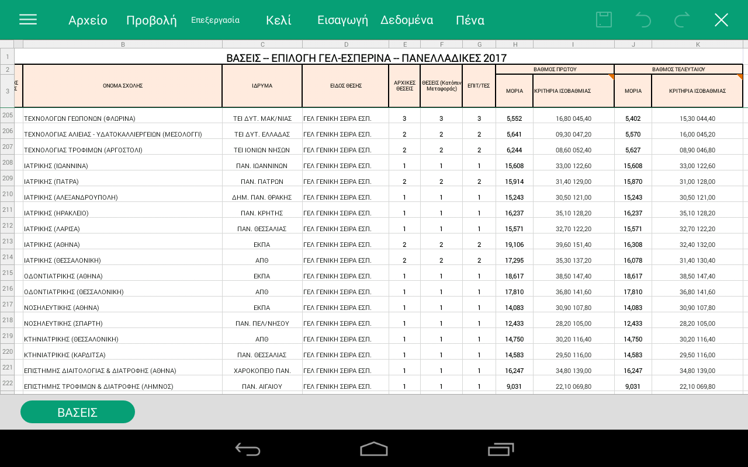The width and height of the screenshot is (748, 467).
Task: Close the spreadsheet with the X icon
Action: [721, 20]
